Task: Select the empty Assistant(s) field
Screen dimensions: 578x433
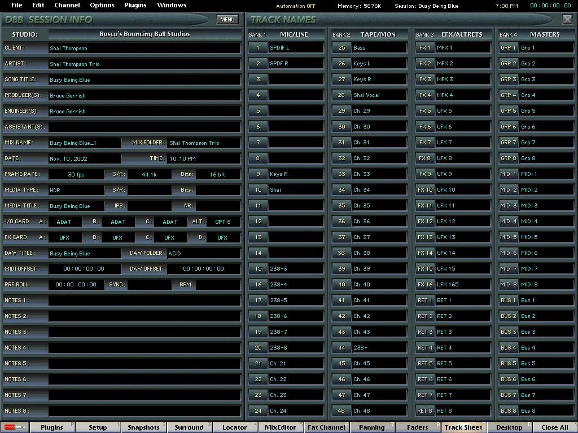Action: pyautogui.click(x=144, y=127)
